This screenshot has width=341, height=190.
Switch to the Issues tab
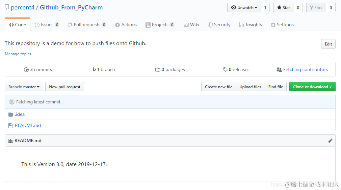tap(47, 25)
